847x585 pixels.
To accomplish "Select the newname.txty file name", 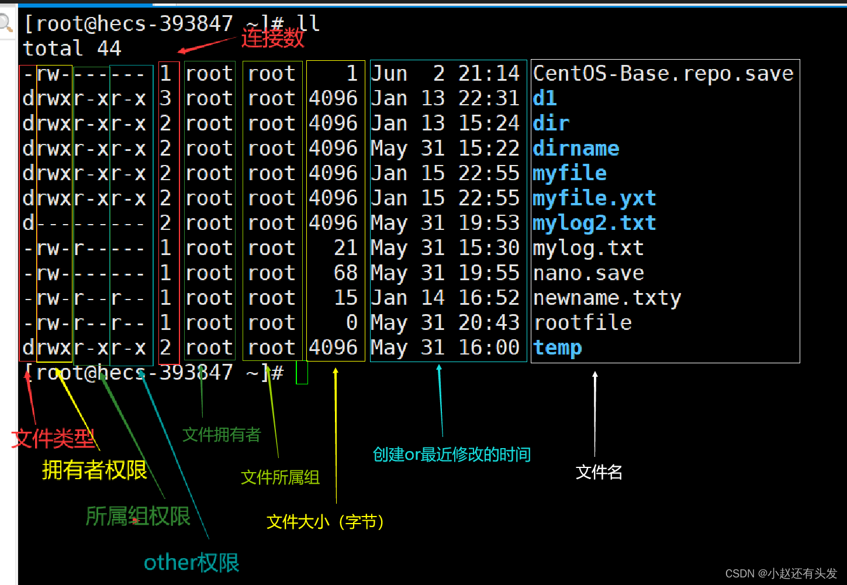I will tap(607, 298).
